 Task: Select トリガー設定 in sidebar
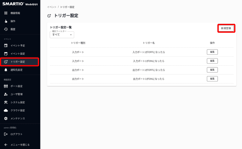click(x=20, y=62)
